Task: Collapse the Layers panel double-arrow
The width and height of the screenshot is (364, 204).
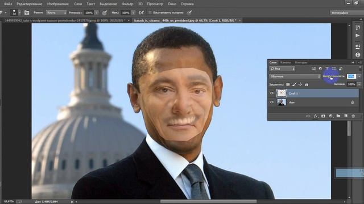Action: tap(353, 62)
